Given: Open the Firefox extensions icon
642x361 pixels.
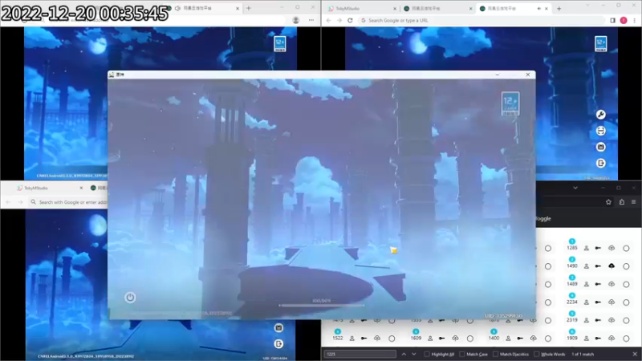Looking at the screenshot, I should point(621,202).
